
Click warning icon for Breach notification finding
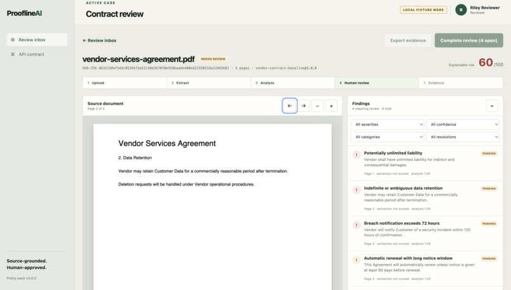pyautogui.click(x=356, y=225)
